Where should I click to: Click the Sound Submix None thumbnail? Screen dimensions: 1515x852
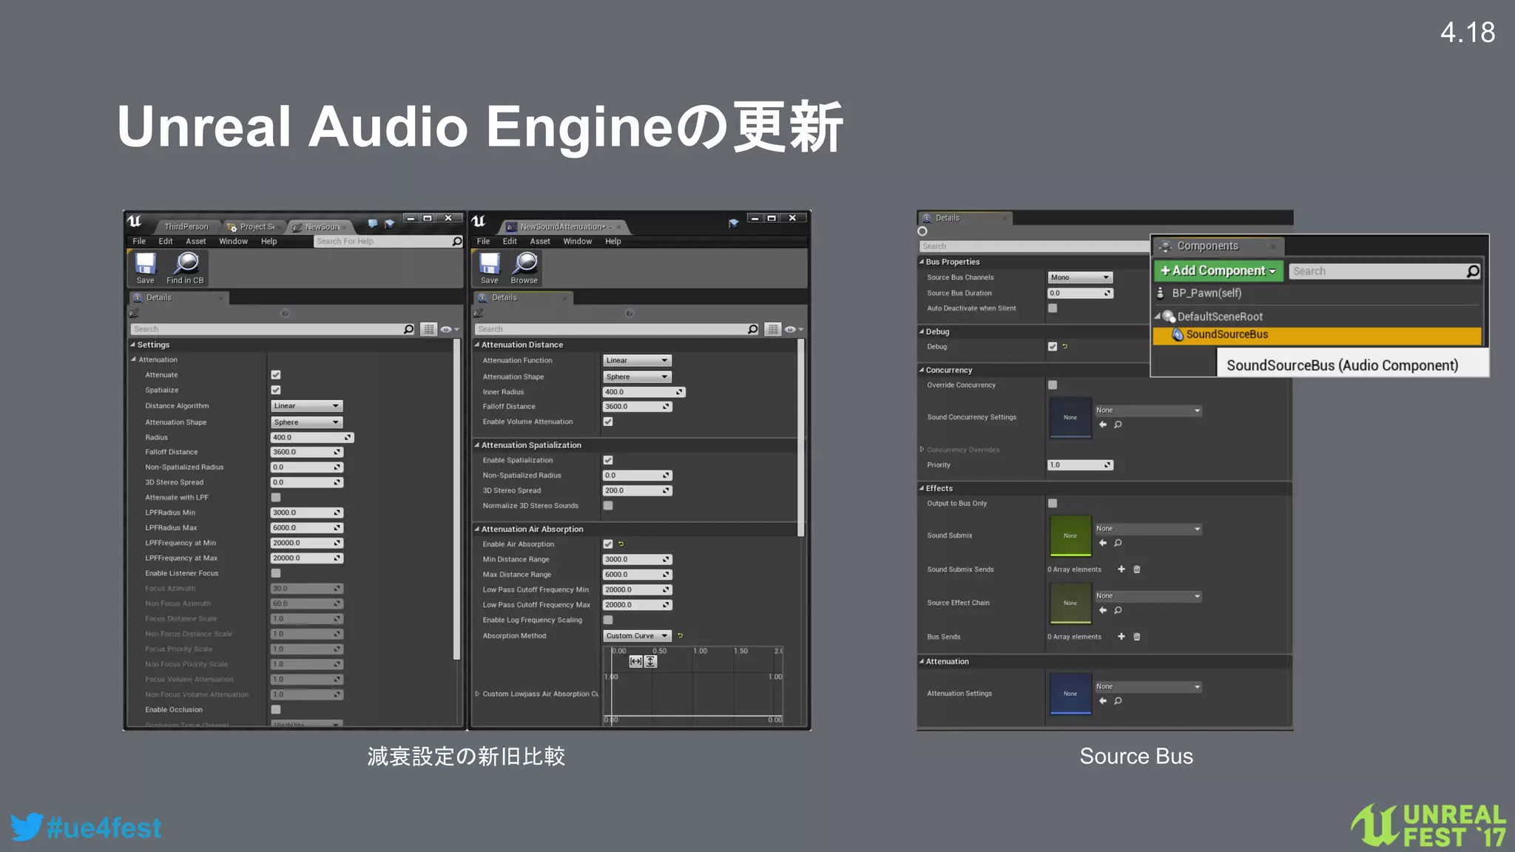(1070, 535)
